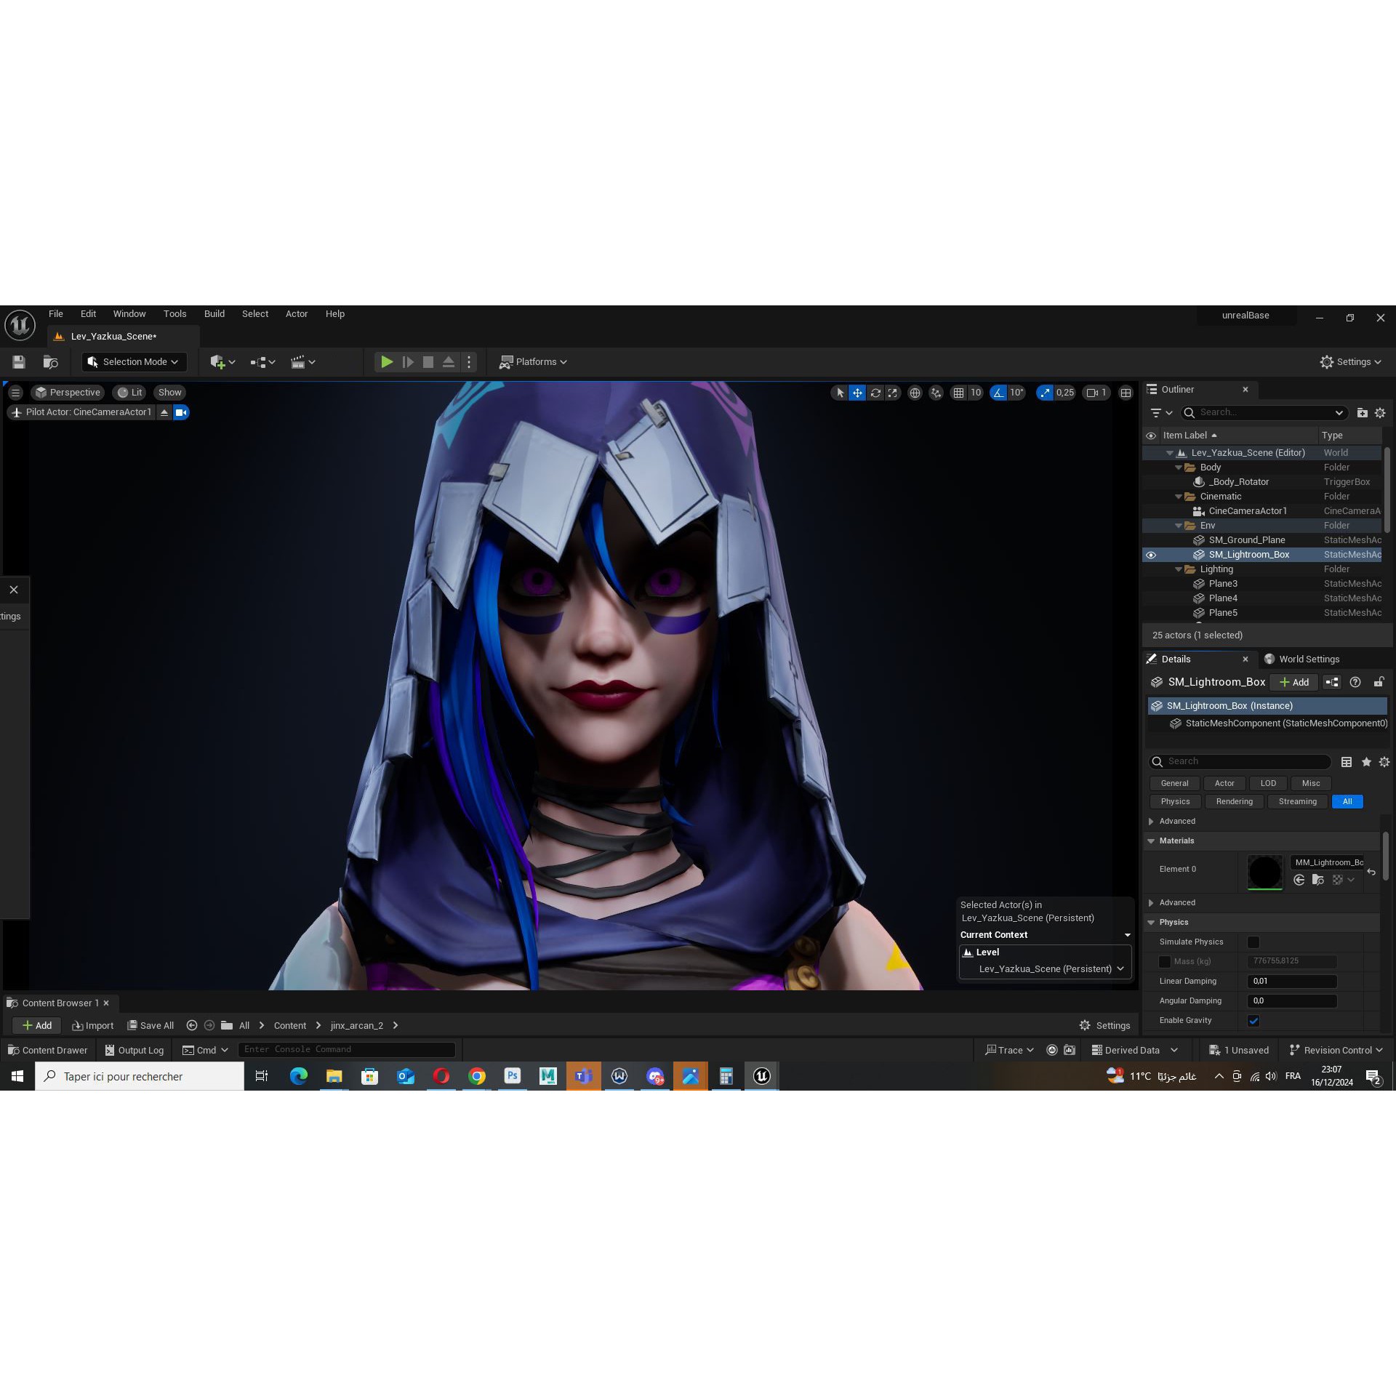Eject from piloted CineCameraActor1
This screenshot has height=1396, width=1396.
(x=164, y=412)
